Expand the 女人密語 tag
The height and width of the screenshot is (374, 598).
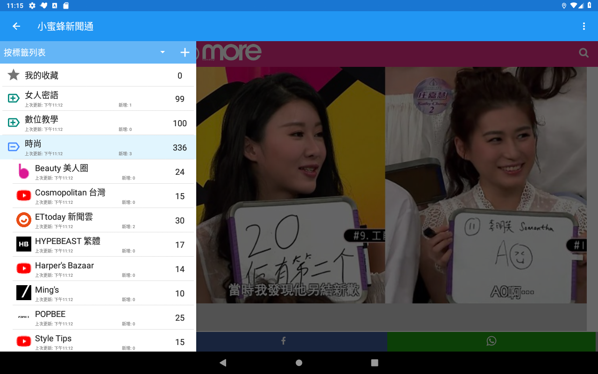[x=14, y=98]
